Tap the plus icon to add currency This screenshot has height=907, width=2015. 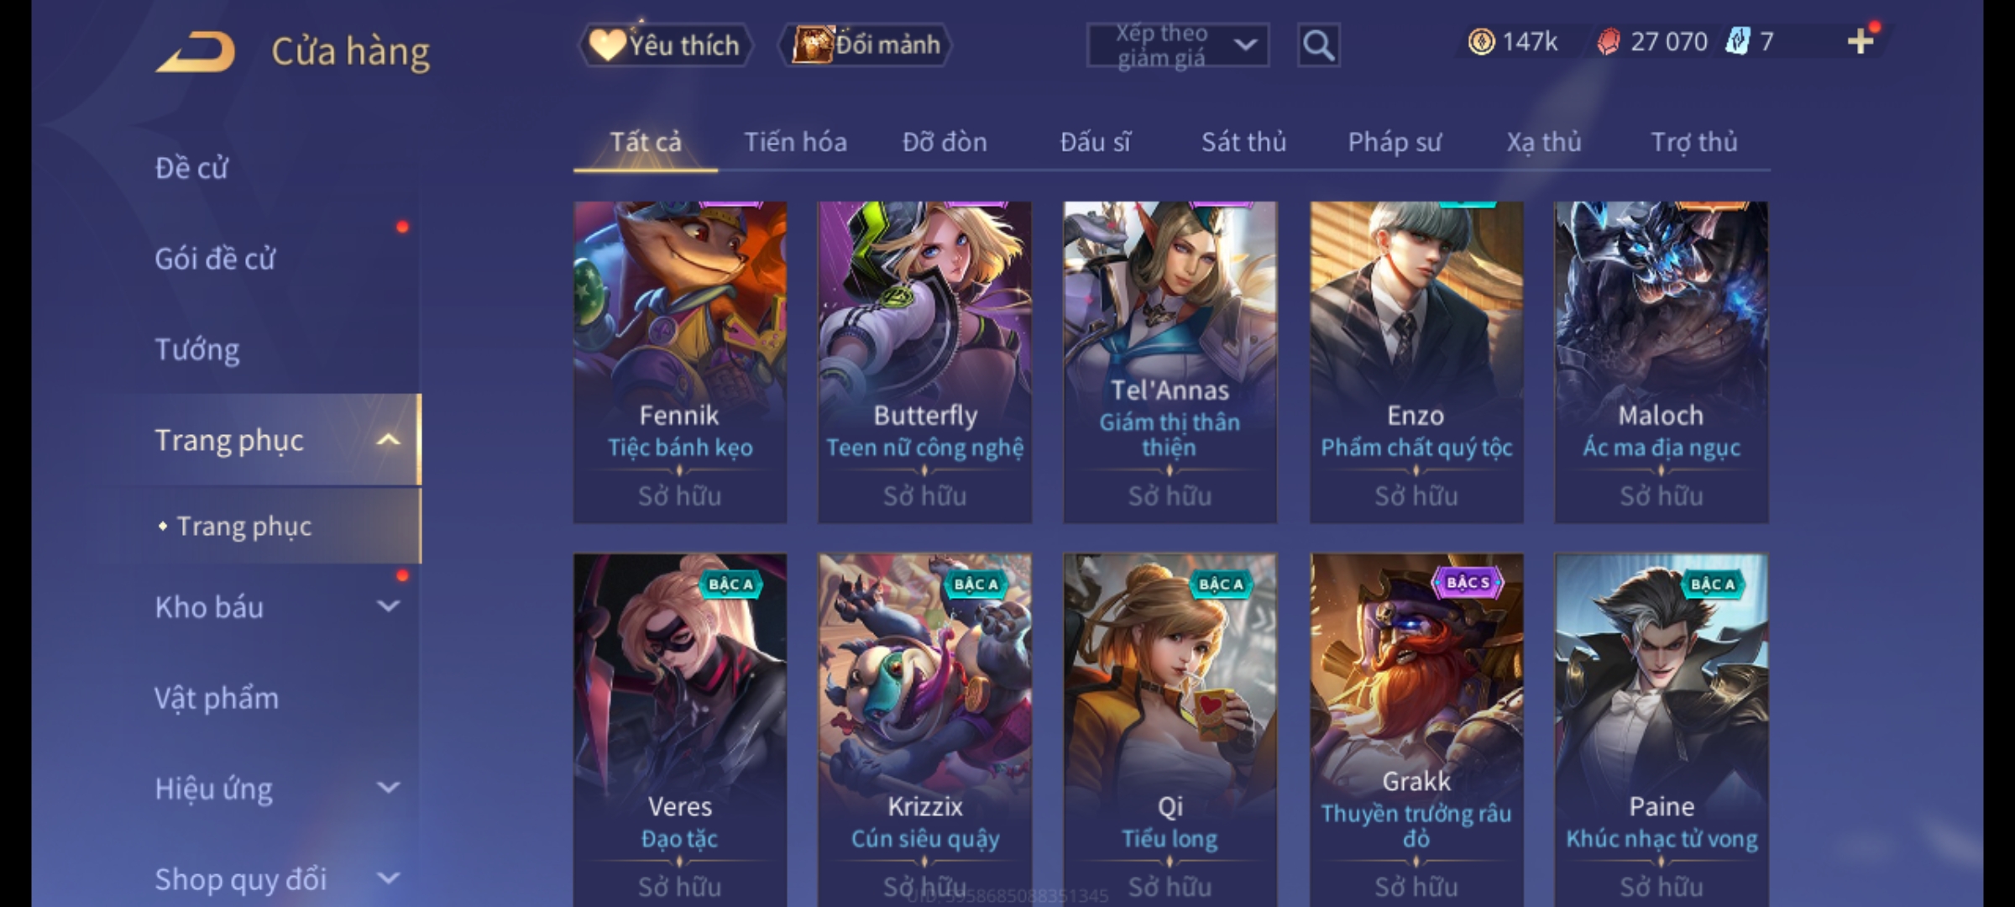tap(1861, 41)
